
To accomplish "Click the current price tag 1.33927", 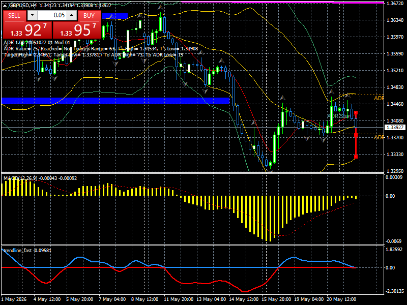I will click(395, 128).
